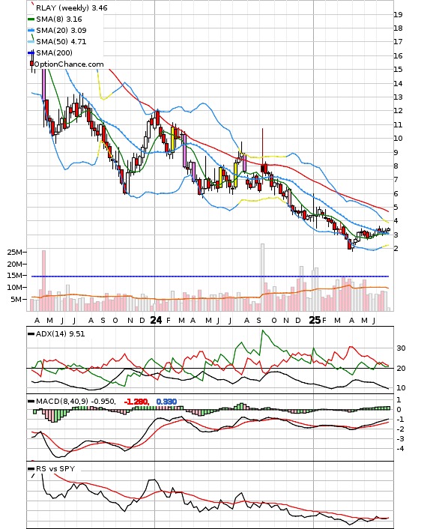Screen dimensions: 424x529
Task: Click the black ADX(14) legend marker
Action: 31,334
